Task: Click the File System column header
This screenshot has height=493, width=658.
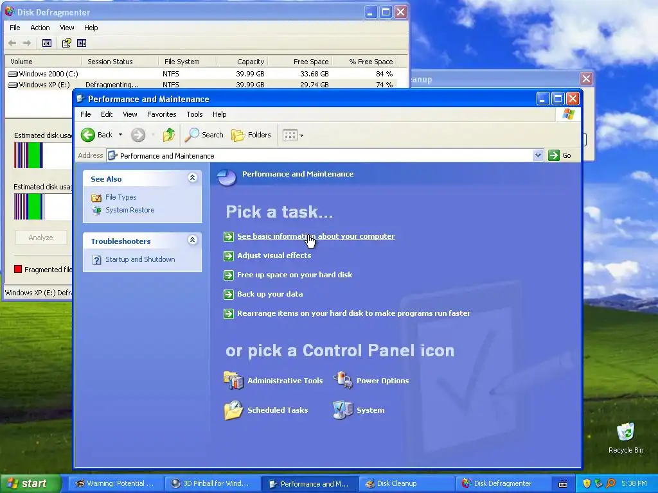Action: point(187,62)
